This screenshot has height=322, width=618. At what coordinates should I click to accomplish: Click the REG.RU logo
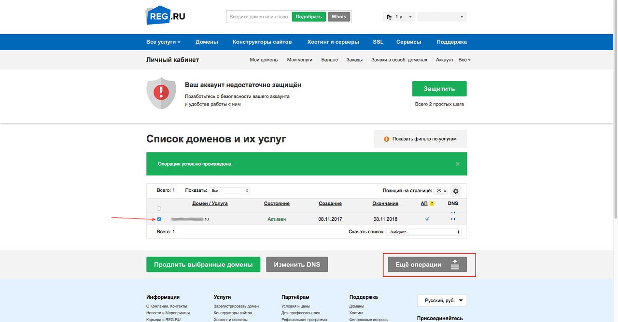(x=166, y=16)
